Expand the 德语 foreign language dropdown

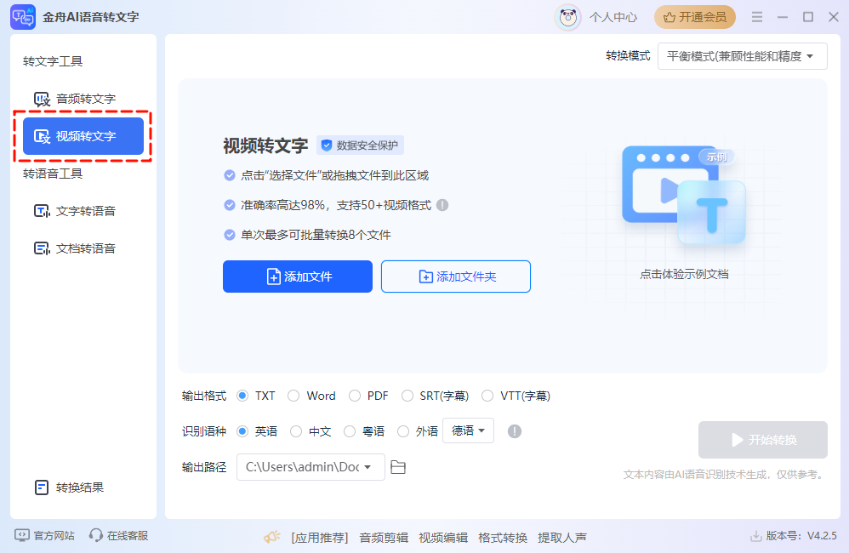469,431
